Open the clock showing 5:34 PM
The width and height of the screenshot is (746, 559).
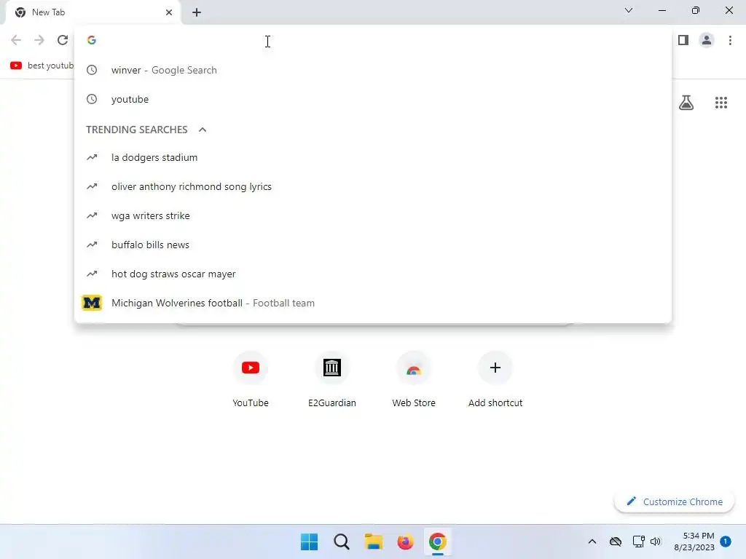694,542
